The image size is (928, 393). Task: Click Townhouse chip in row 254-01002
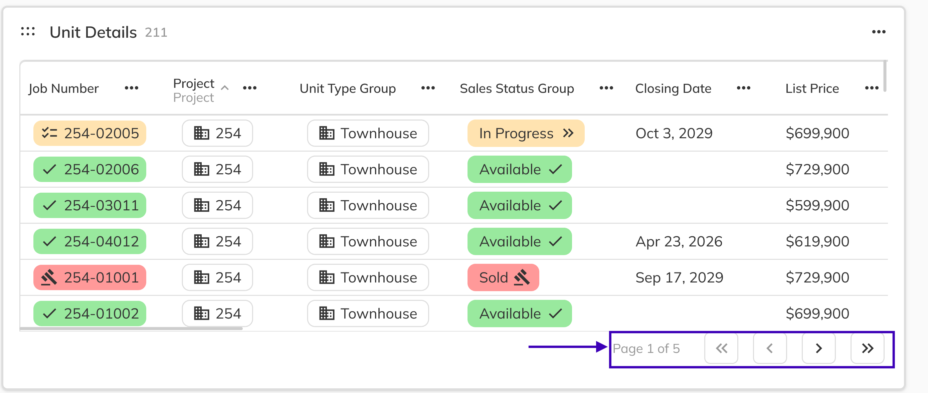[x=368, y=314]
